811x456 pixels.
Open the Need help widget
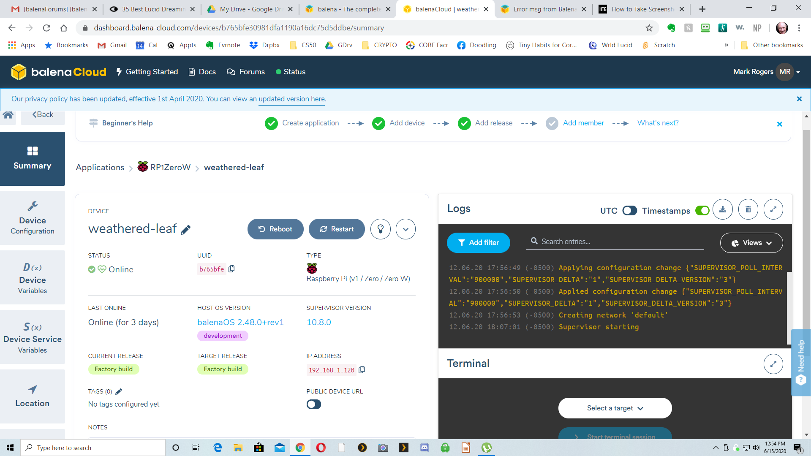801,363
